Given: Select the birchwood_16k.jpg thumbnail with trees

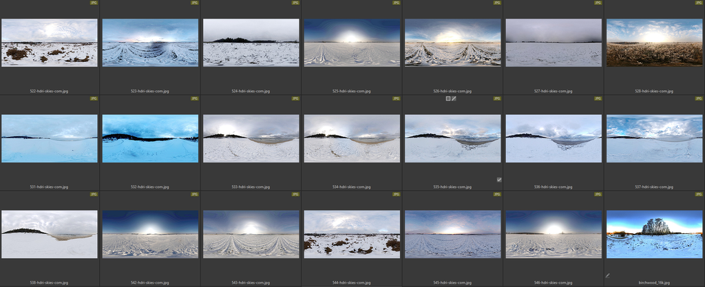Looking at the screenshot, I should coord(654,234).
